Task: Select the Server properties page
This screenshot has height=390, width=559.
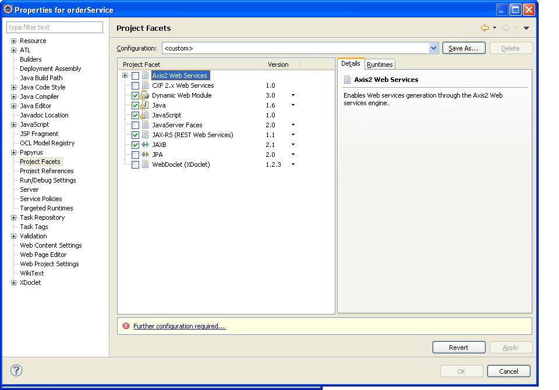Action: tap(29, 189)
